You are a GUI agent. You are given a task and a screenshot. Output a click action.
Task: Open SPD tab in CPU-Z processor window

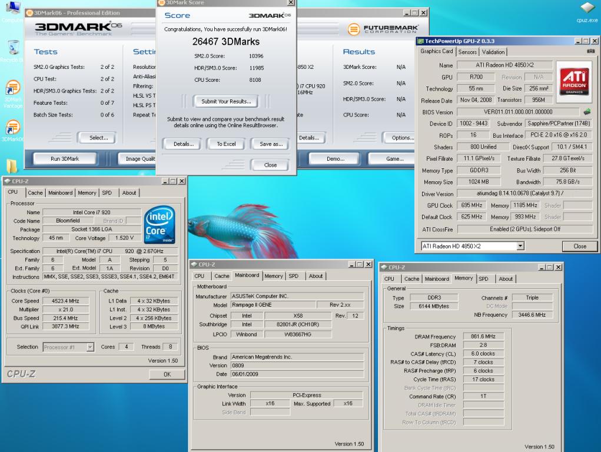[x=107, y=193]
